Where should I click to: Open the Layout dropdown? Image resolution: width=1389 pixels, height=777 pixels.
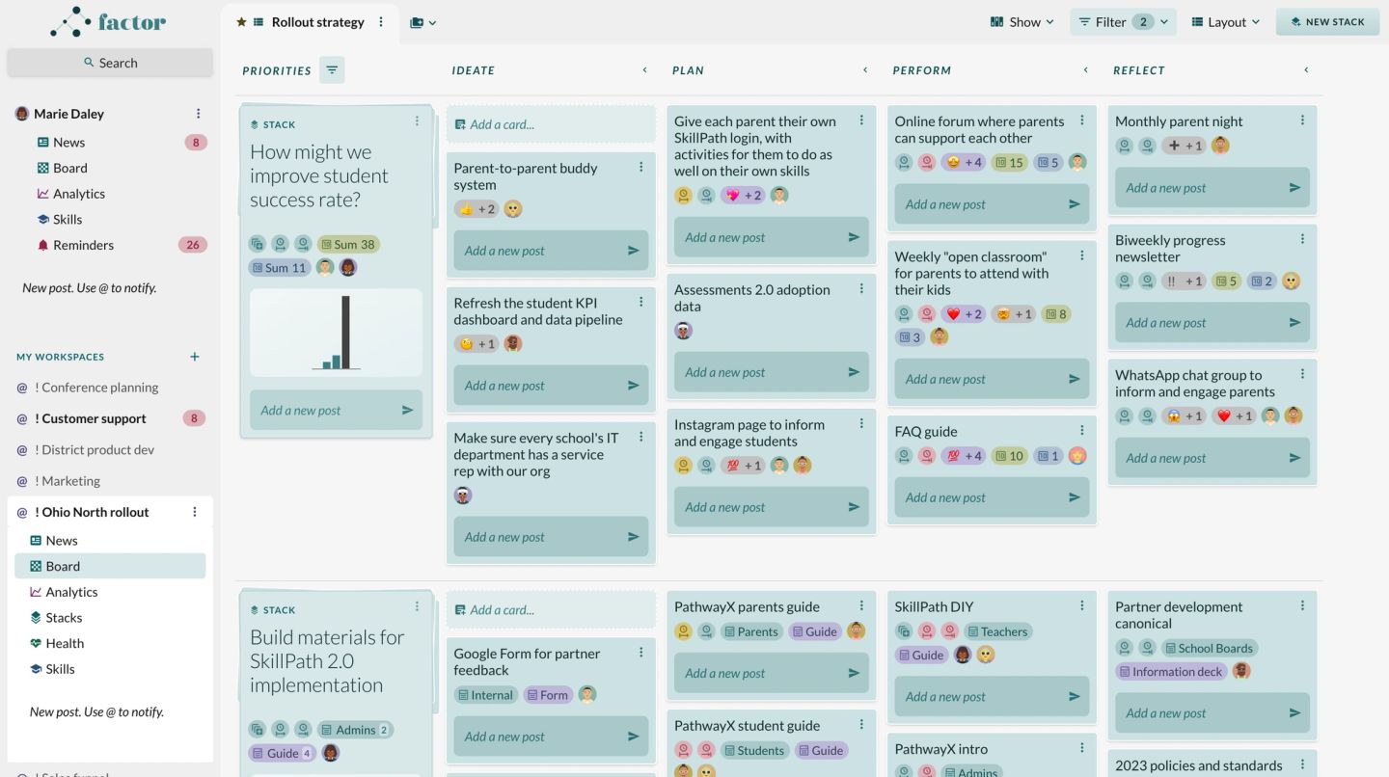coord(1226,22)
